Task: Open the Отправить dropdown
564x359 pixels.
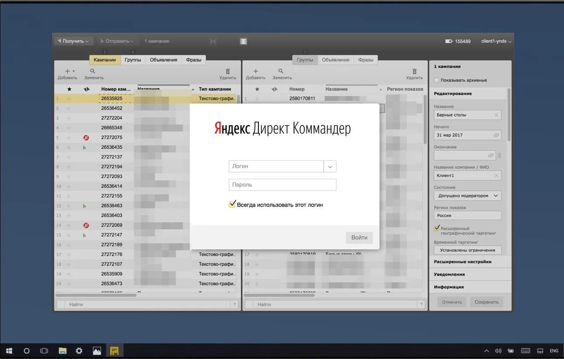Action: coord(117,41)
